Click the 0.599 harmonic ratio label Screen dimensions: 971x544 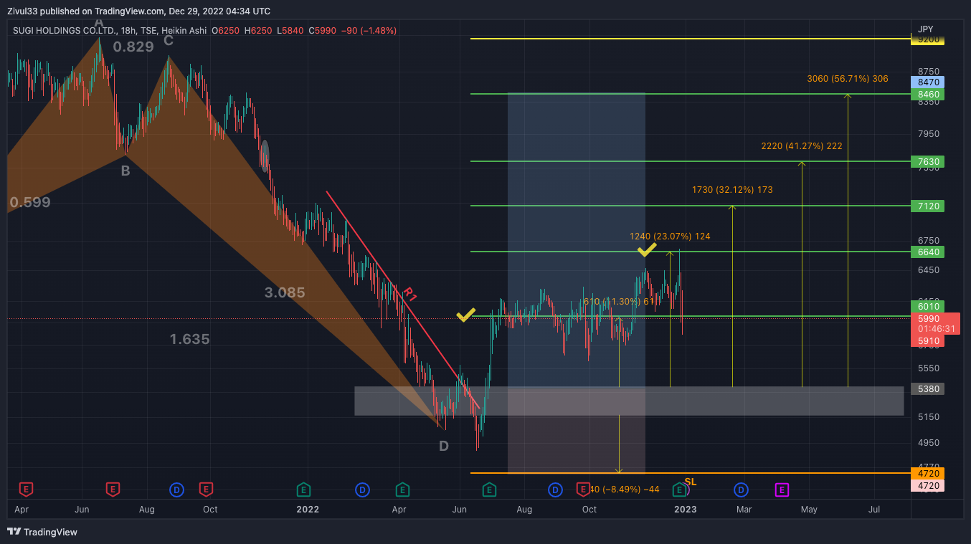point(30,202)
